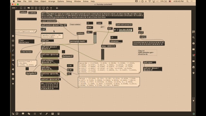Screen dimensions: 206x116
Task: Click the number box above mstosamps~
Action: [114, 37]
